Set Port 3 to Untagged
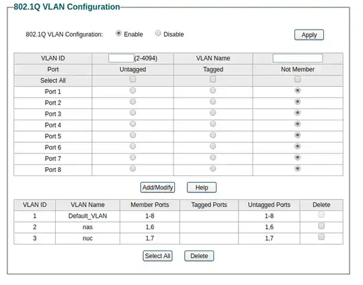The width and height of the screenshot is (363, 285). click(132, 113)
